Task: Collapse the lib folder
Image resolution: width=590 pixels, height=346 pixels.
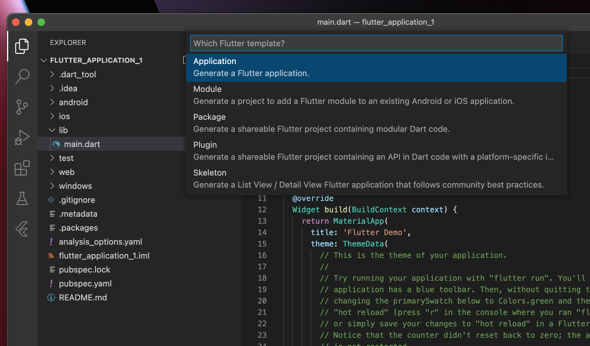Action: (52, 130)
